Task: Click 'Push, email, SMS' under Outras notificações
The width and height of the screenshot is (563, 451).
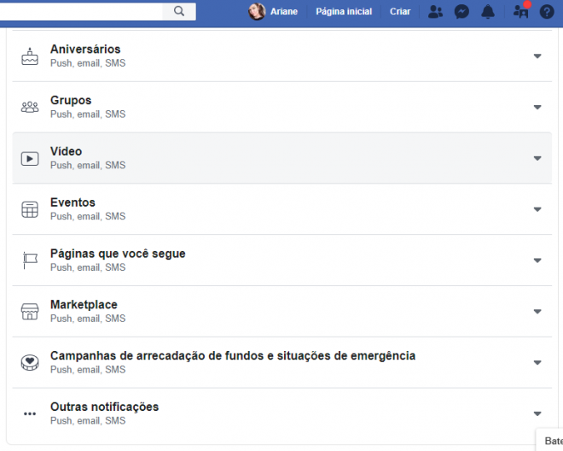Action: (x=88, y=420)
